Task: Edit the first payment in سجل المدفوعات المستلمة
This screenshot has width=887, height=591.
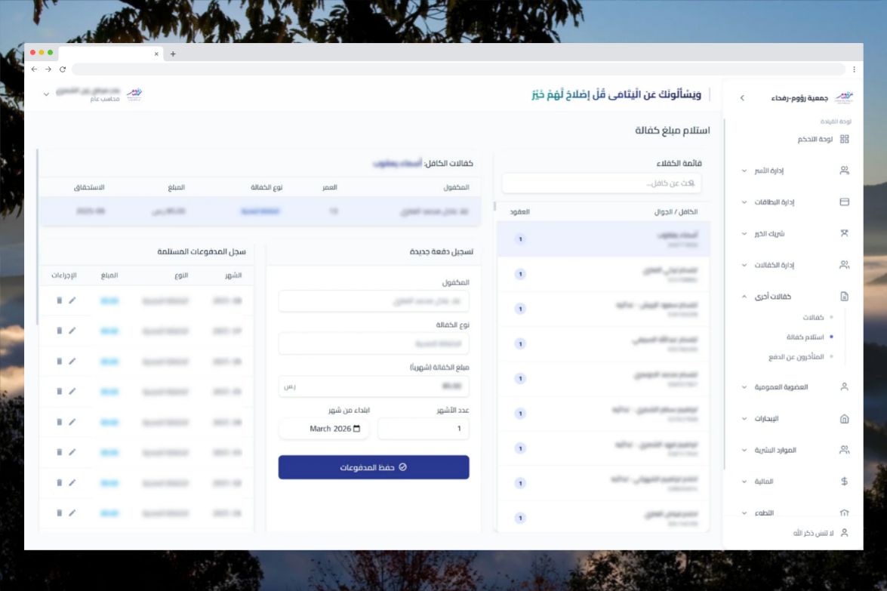Action: point(72,300)
